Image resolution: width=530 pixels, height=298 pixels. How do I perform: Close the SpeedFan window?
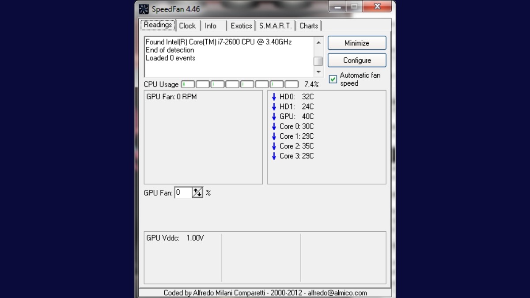pos(377,6)
